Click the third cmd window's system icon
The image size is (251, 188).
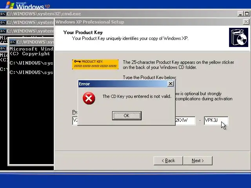(3, 31)
